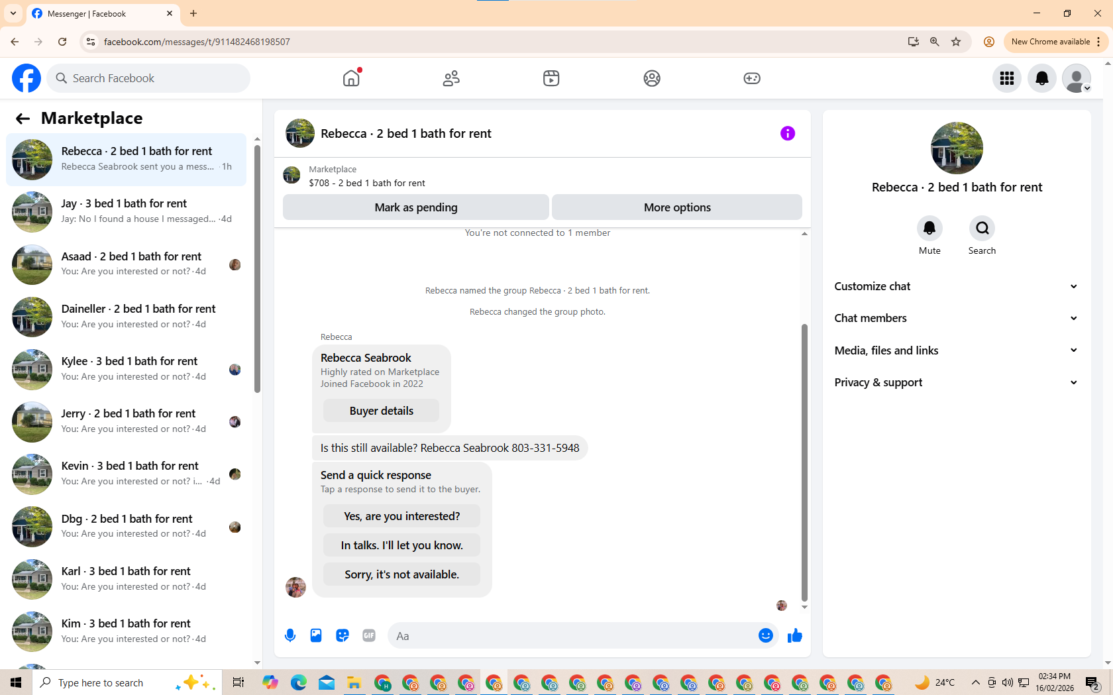
Task: Click the group photo in right panel
Action: 957,148
